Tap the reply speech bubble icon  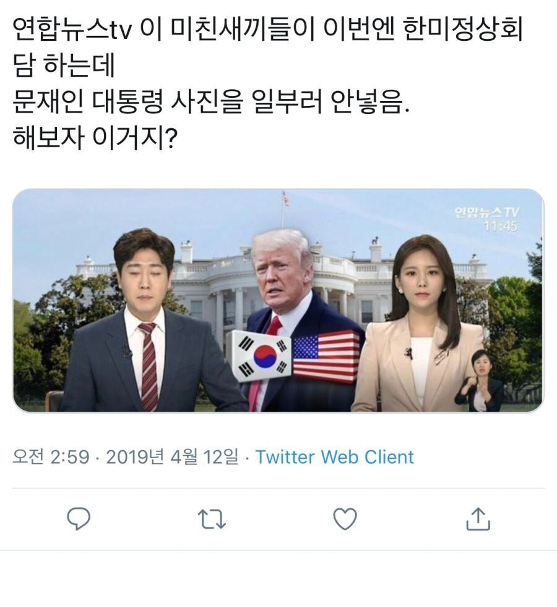tap(79, 518)
